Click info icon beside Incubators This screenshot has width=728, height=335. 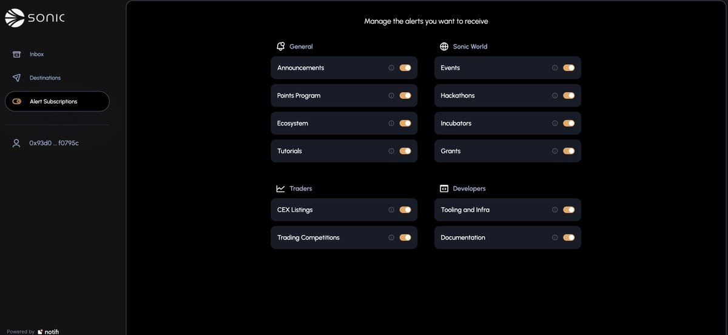[x=554, y=124]
